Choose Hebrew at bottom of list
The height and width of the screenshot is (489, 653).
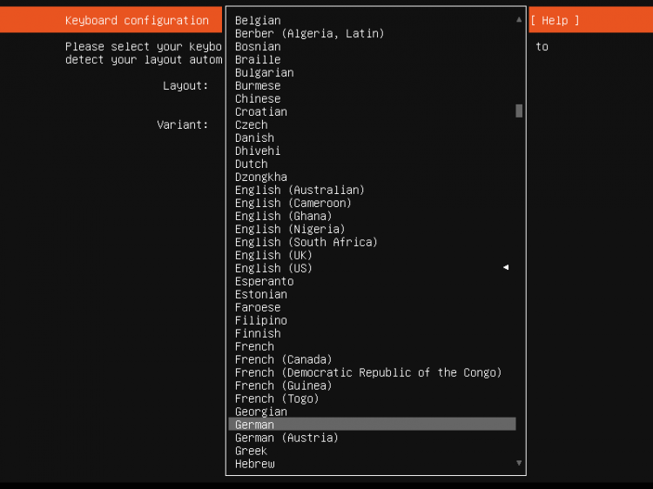click(372, 464)
